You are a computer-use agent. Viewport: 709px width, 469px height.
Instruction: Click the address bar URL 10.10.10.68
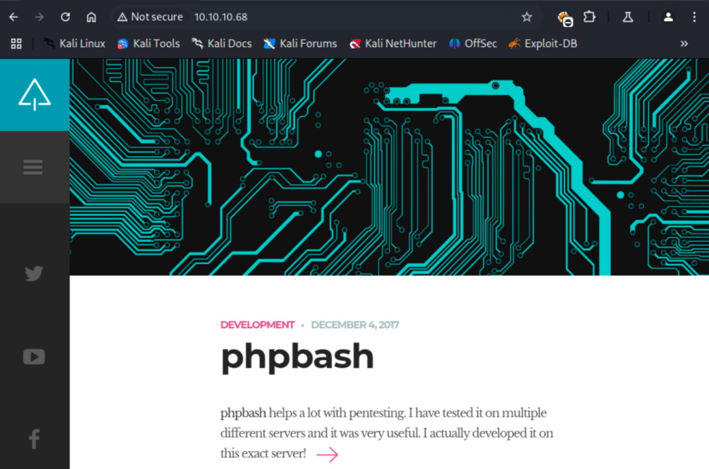click(x=221, y=17)
